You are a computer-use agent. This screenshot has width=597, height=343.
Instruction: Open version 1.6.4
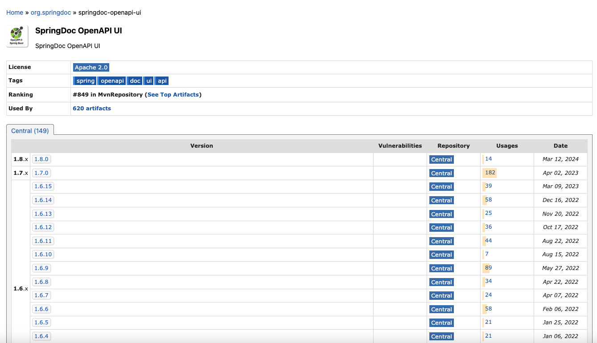41,336
